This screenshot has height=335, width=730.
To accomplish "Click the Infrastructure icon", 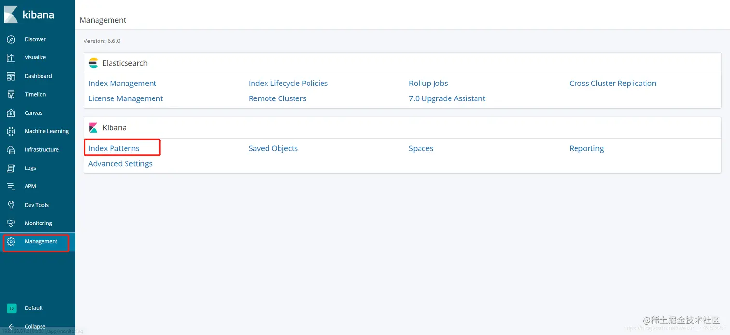I will [11, 150].
